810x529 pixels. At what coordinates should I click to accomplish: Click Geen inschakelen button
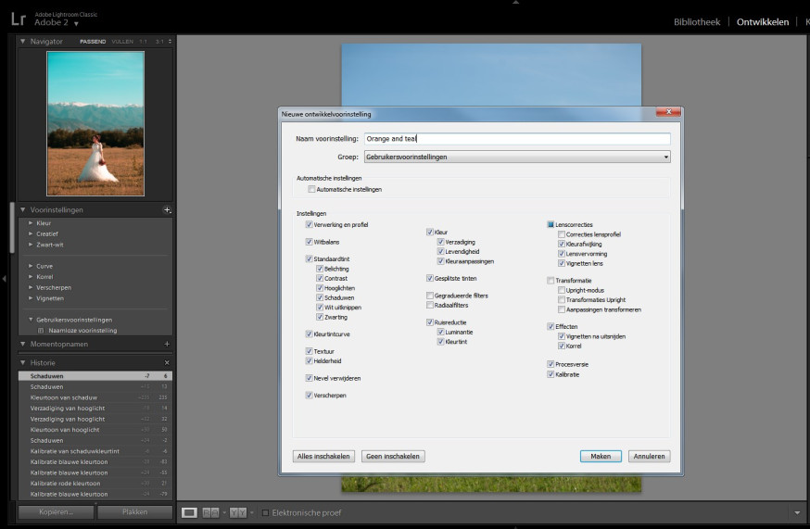393,456
